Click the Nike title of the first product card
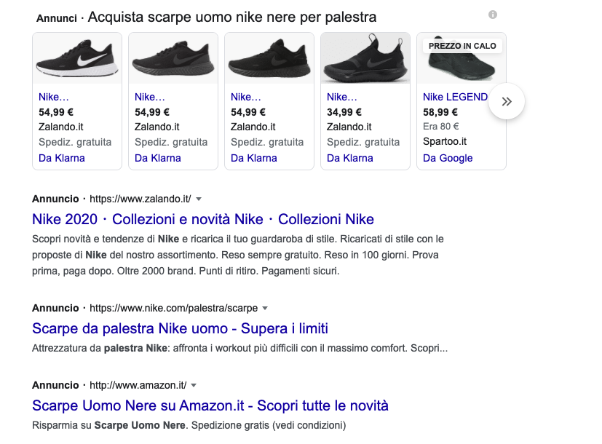Image resolution: width=602 pixels, height=444 pixels. [x=54, y=97]
